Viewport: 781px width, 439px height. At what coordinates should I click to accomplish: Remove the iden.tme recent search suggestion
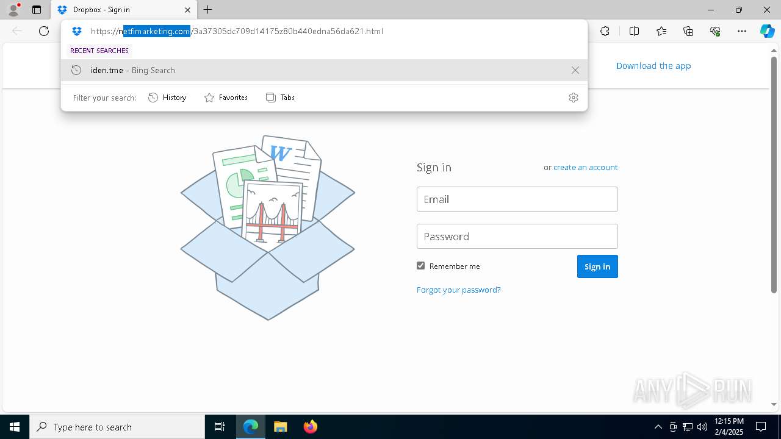tap(575, 70)
